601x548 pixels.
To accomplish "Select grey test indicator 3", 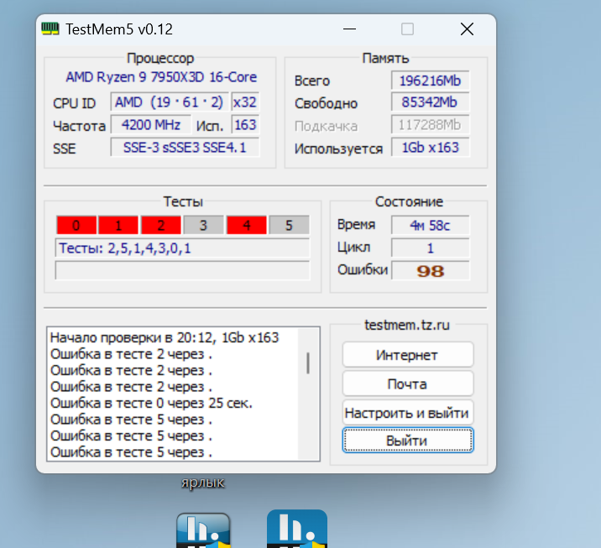I will click(203, 225).
